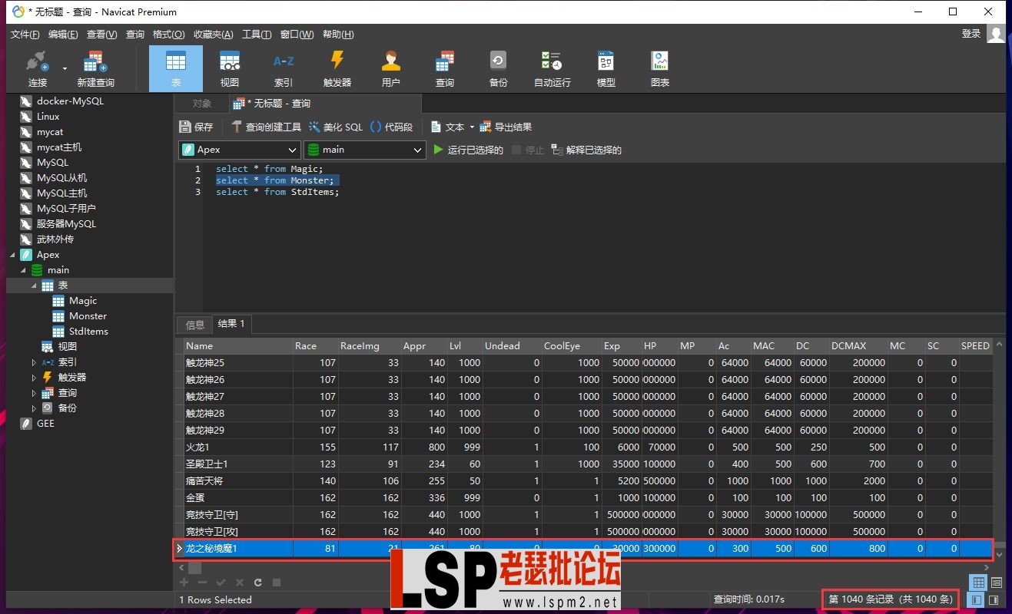Click the 新建查询 (New Query) toolbar icon

click(95, 69)
